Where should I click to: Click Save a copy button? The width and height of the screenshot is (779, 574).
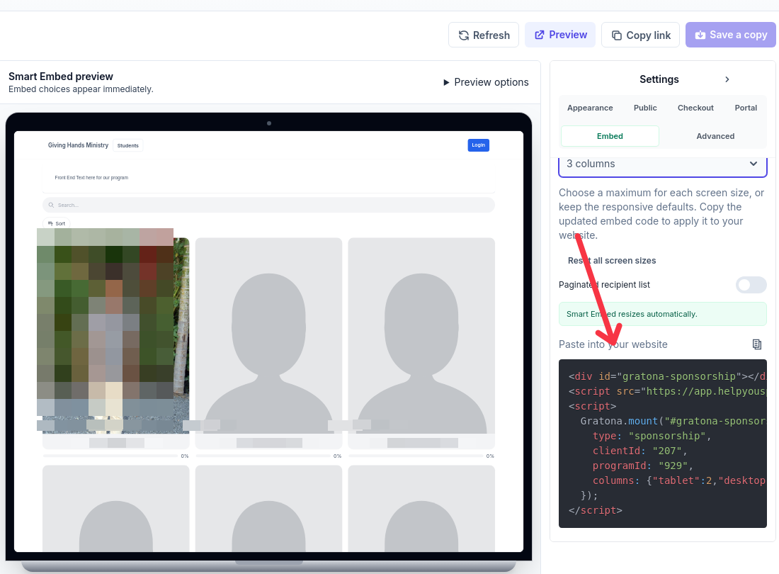[x=730, y=35]
